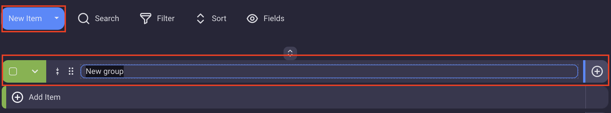Click the green color strip beside Add Item
Image resolution: width=611 pixels, height=113 pixels.
point(4,97)
